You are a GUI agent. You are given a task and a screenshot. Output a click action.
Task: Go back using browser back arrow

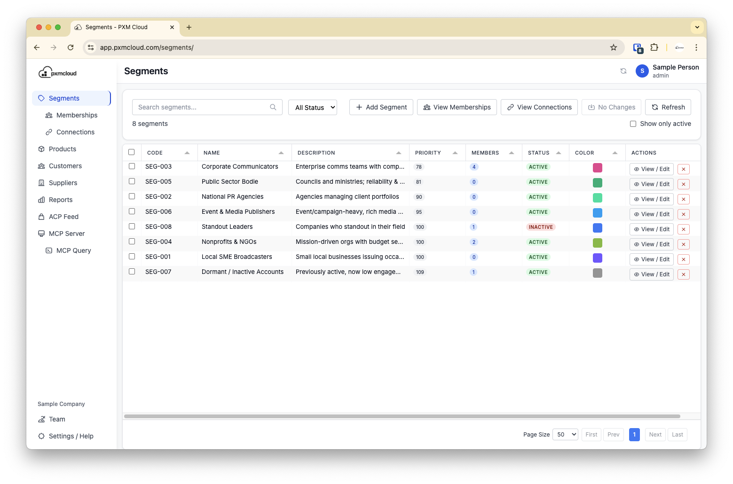point(37,47)
